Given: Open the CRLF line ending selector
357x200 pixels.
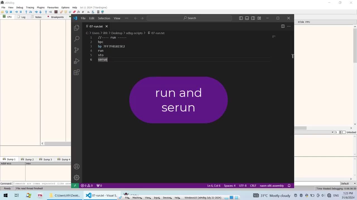Looking at the screenshot, I should (x=253, y=186).
